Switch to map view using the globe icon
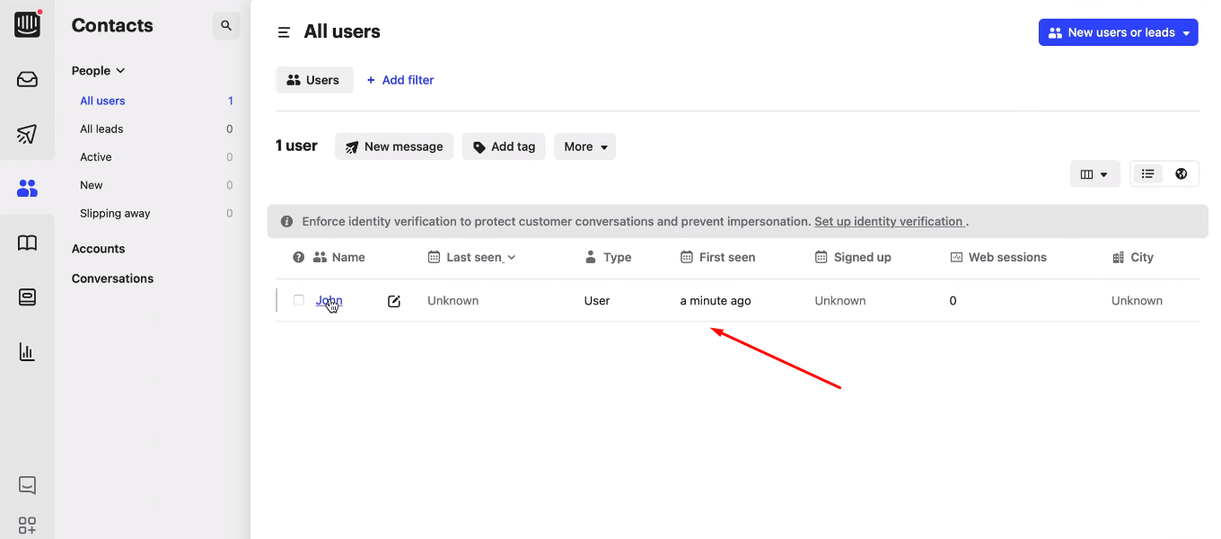The height and width of the screenshot is (539, 1221). (1181, 172)
